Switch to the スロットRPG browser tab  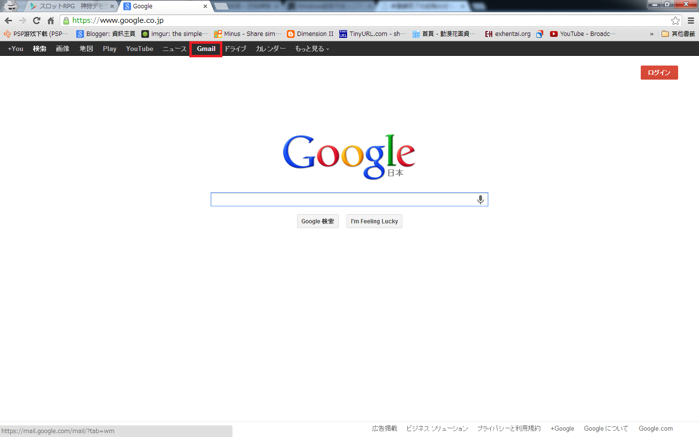pyautogui.click(x=71, y=6)
